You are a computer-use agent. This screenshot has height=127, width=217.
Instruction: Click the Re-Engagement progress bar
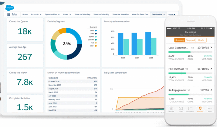tap(190, 94)
